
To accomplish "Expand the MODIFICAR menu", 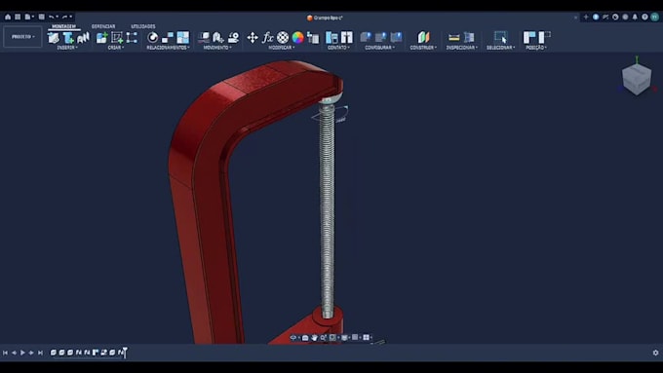I will pyautogui.click(x=282, y=48).
